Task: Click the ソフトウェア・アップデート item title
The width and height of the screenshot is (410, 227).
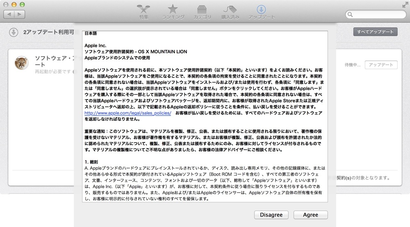Action: coord(55,61)
